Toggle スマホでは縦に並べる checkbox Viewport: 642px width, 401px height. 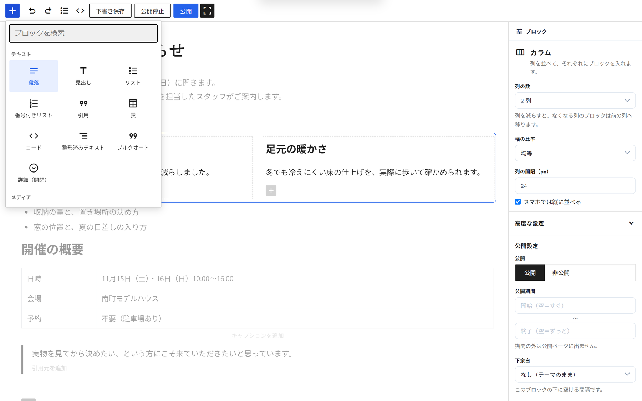point(518,202)
